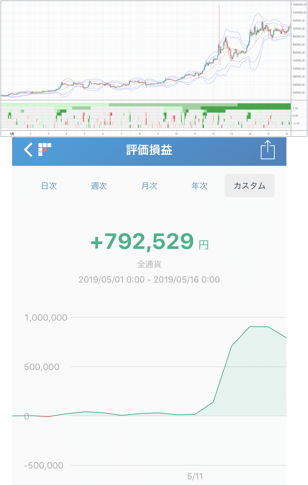The image size is (308, 485).
Task: Tap the 評価損益 header title
Action: [149, 150]
